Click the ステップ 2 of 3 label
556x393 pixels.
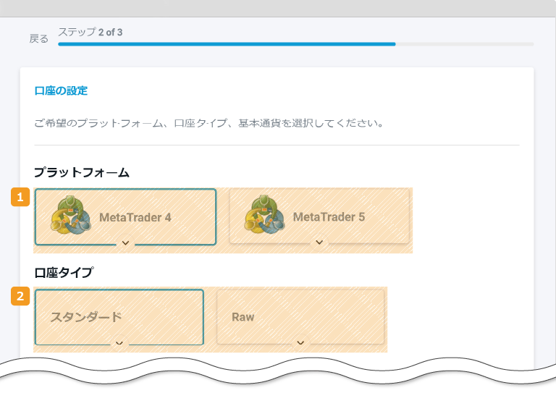click(x=90, y=33)
